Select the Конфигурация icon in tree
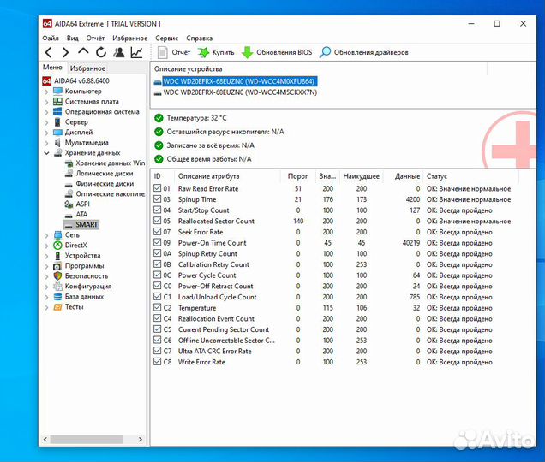This screenshot has height=462, width=545. point(57,287)
